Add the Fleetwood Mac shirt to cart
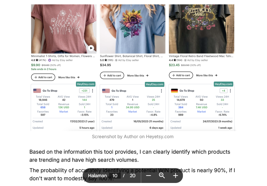 point(181,75)
